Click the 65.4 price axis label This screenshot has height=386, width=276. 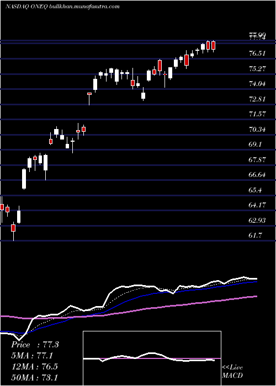[x=255, y=190]
